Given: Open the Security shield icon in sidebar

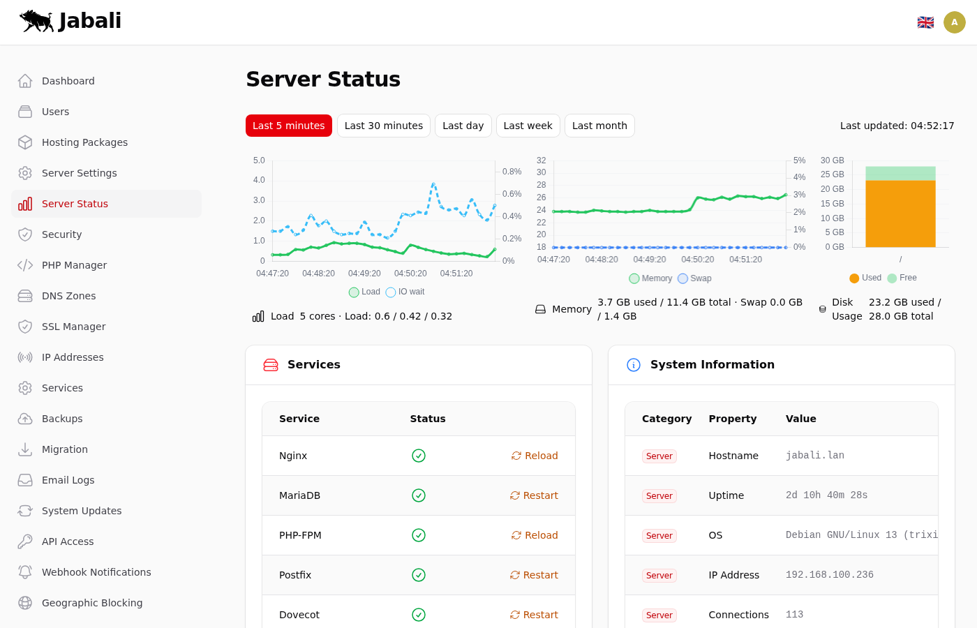Looking at the screenshot, I should (25, 234).
